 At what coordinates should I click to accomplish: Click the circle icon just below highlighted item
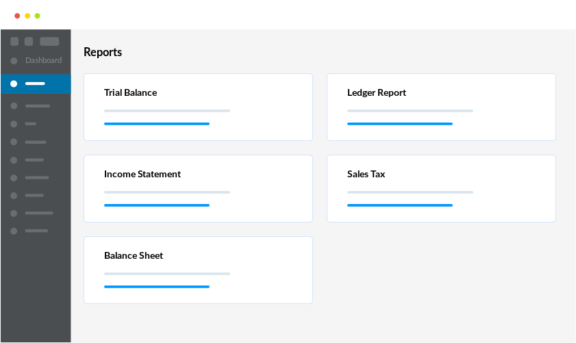[14, 106]
